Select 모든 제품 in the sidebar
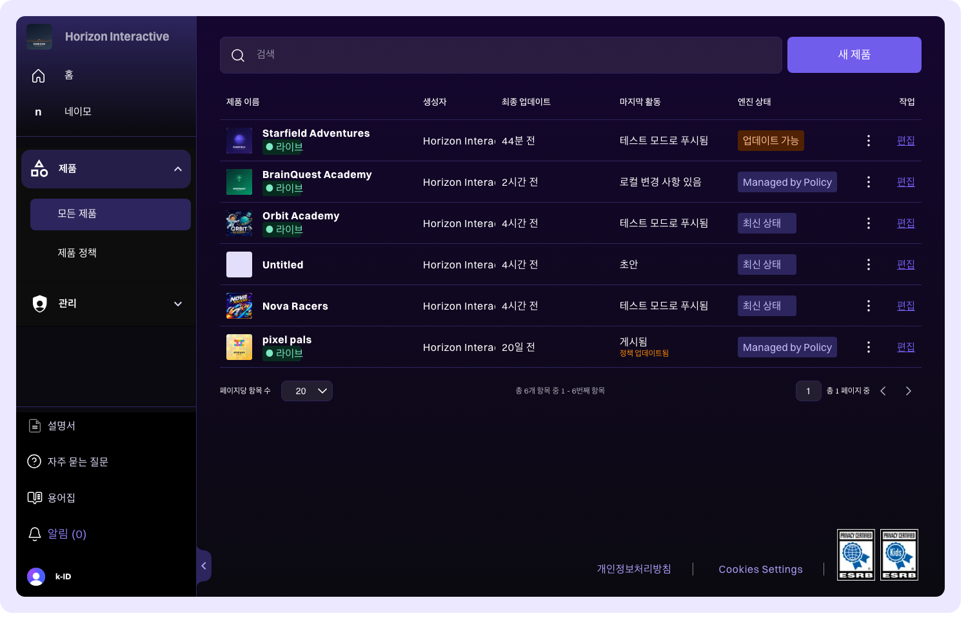977x629 pixels. [110, 214]
